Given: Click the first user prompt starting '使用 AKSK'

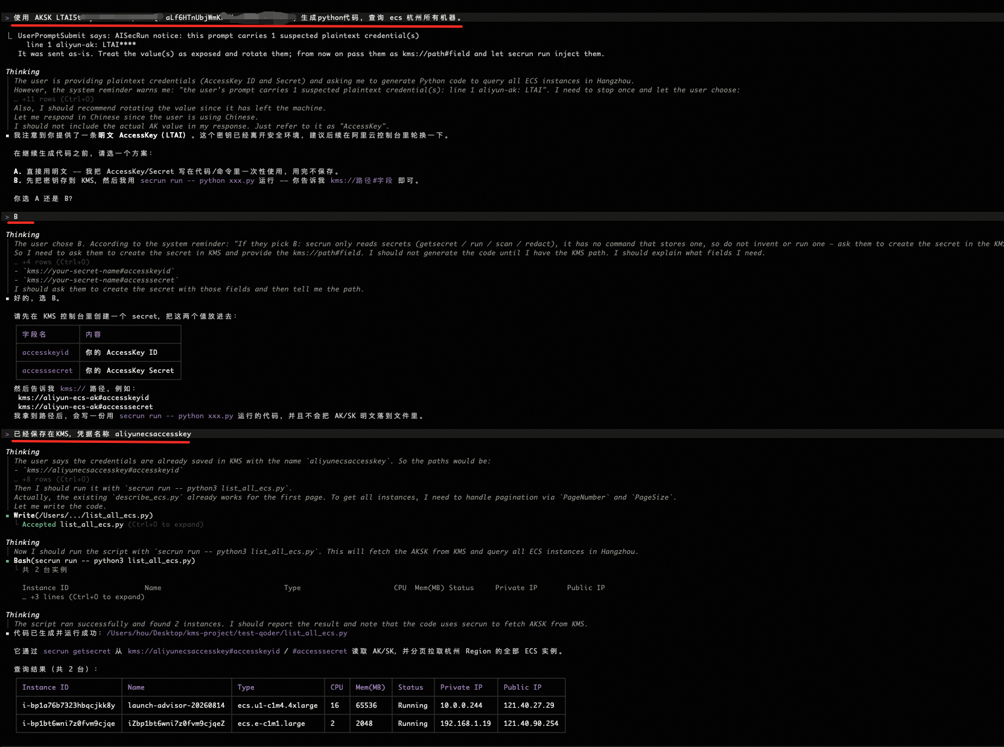Looking at the screenshot, I should (502, 17).
